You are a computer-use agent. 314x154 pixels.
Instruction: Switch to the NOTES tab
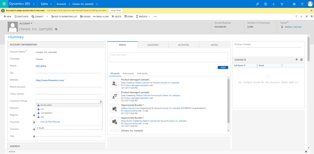(x=214, y=45)
